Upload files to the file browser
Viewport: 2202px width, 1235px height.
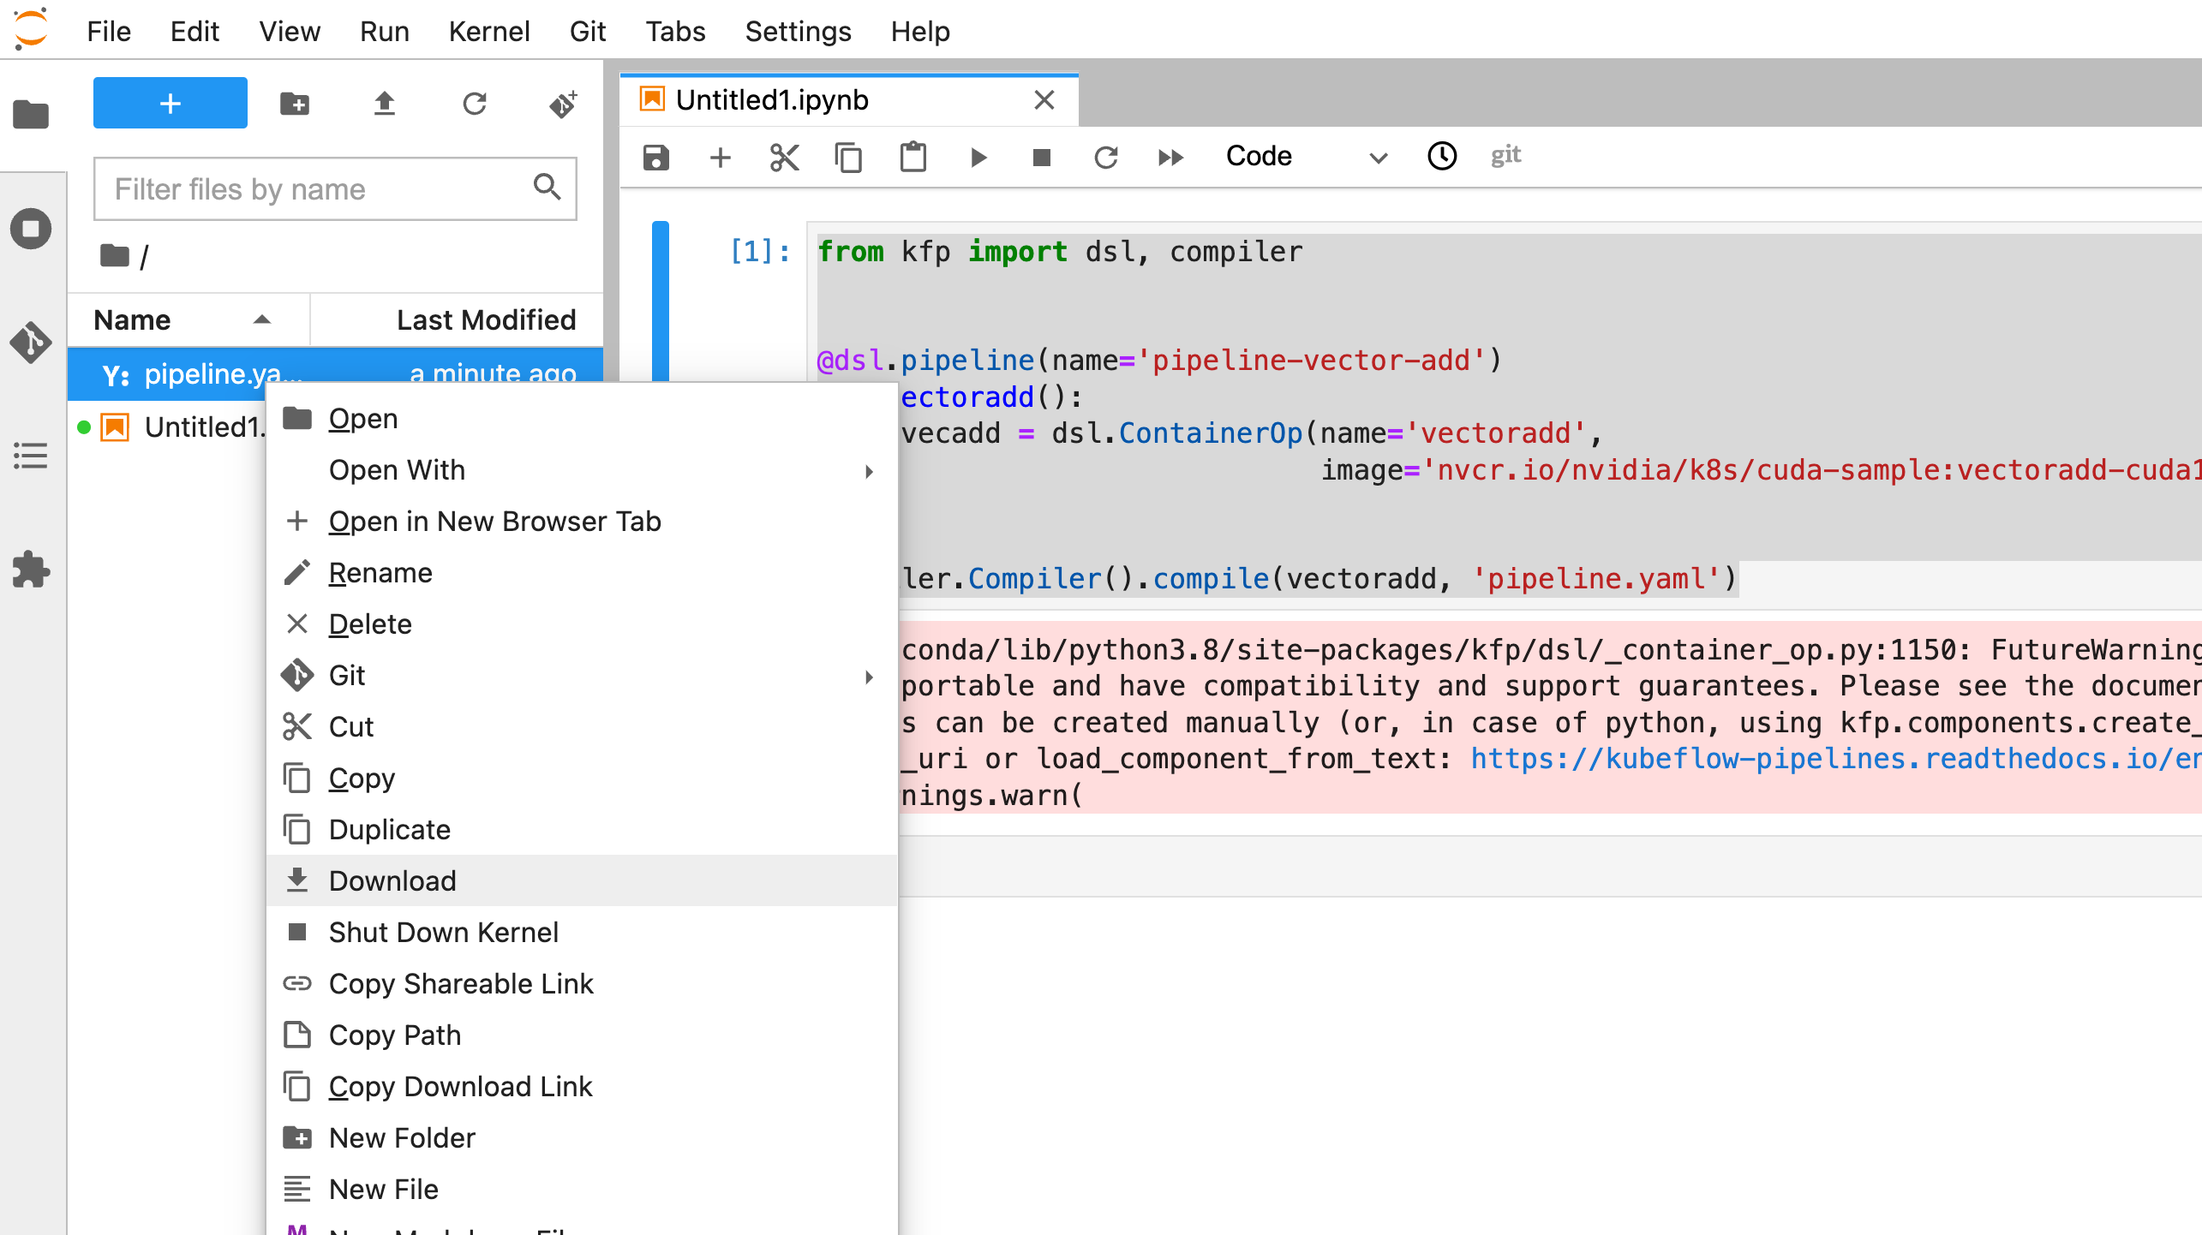point(385,103)
